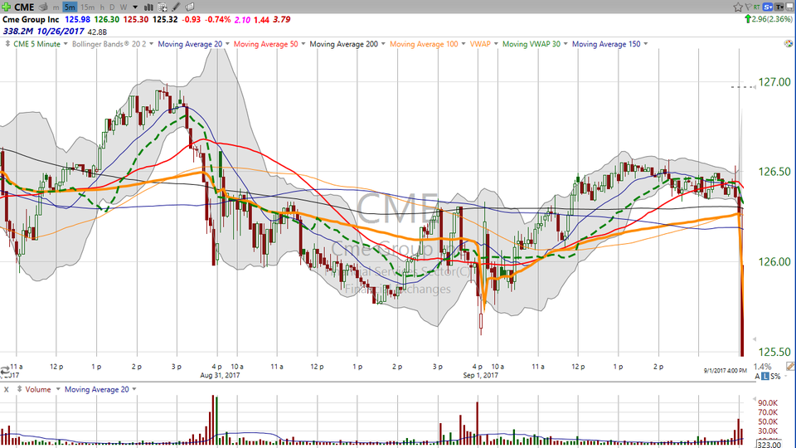The height and width of the screenshot is (448, 796).
Task: Click the Cme Group Inc company name
Action: click(x=31, y=19)
